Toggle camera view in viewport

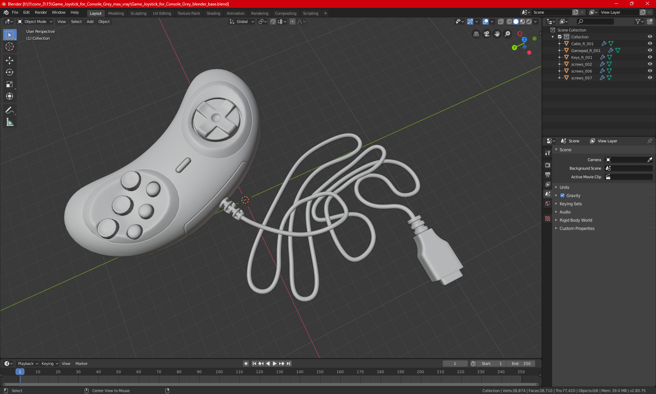(487, 34)
